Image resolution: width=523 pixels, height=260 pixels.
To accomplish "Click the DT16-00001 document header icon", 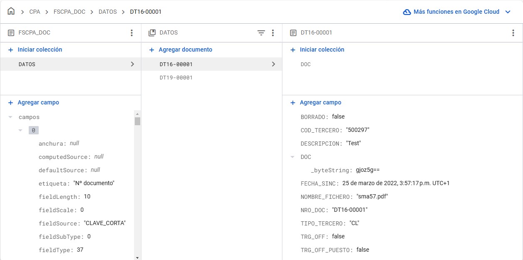I will [x=293, y=33].
